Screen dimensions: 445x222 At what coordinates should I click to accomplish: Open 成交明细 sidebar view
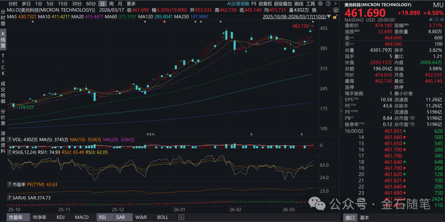(x=3, y=92)
